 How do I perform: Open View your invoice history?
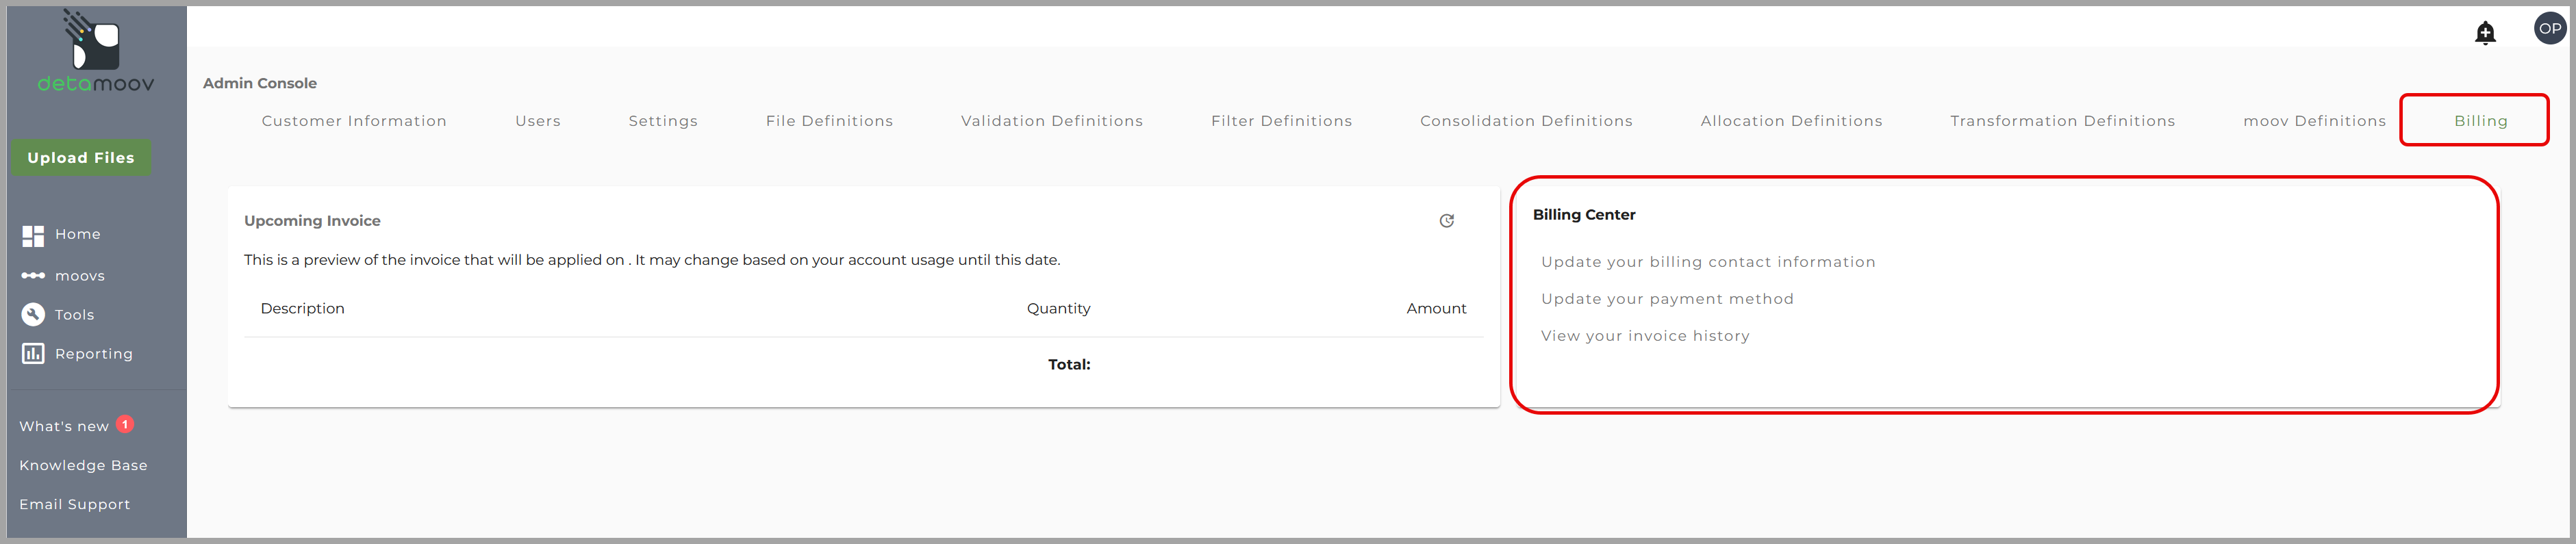point(1645,336)
